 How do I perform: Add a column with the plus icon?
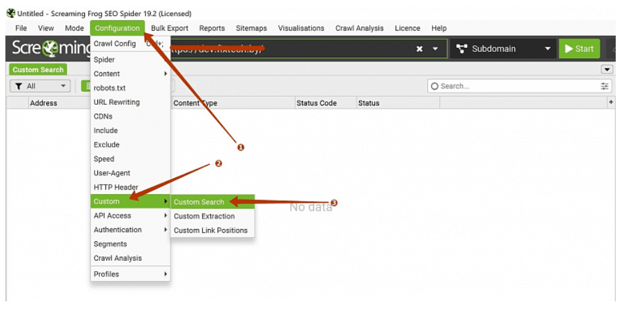611,102
